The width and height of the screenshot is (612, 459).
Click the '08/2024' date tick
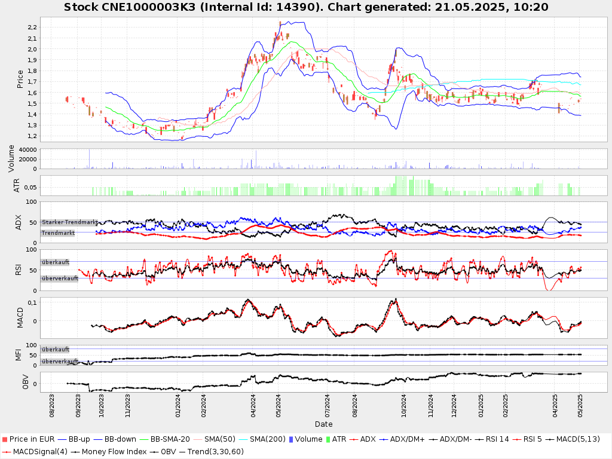click(x=354, y=406)
